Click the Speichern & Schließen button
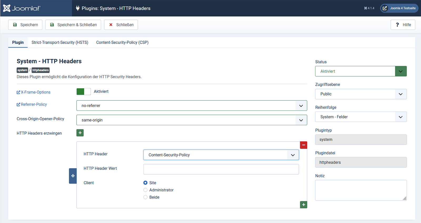This screenshot has height=223, width=421. 73,25
